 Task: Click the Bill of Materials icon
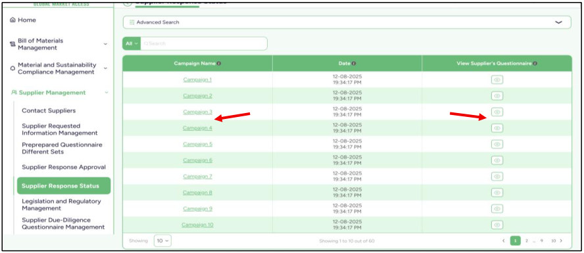click(12, 44)
